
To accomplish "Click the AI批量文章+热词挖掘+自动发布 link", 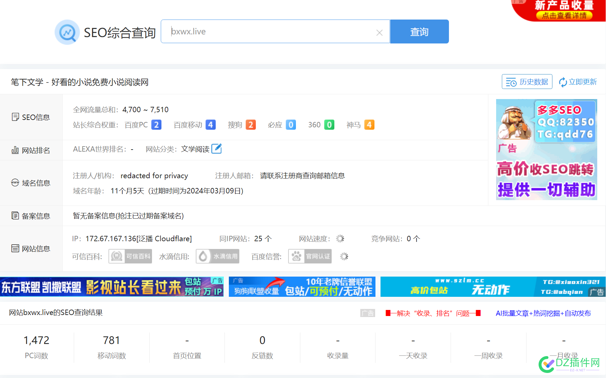I will click(x=543, y=313).
